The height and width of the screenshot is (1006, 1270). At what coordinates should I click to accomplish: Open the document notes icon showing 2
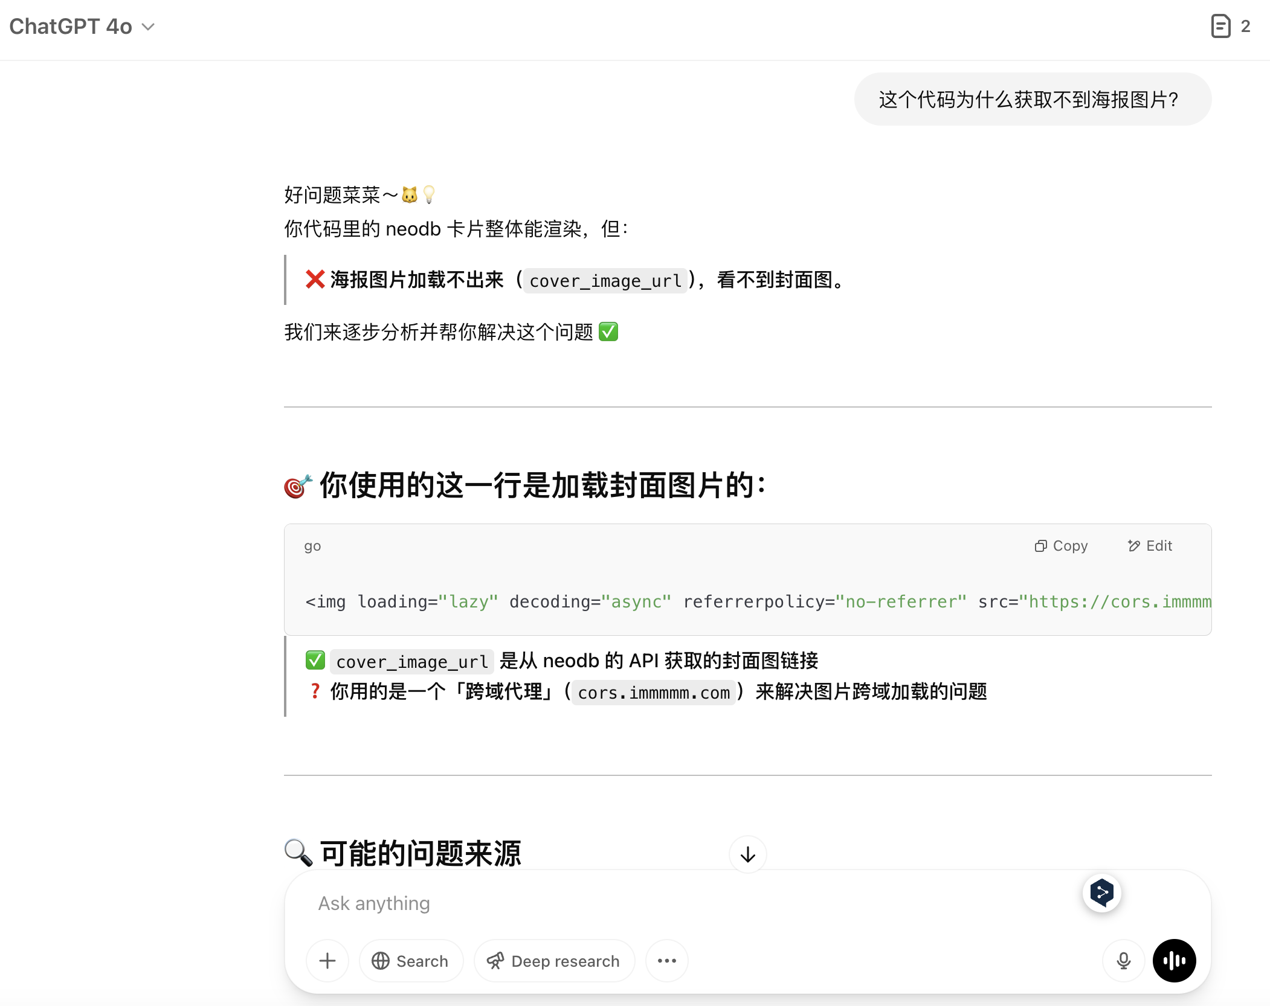[x=1221, y=27]
